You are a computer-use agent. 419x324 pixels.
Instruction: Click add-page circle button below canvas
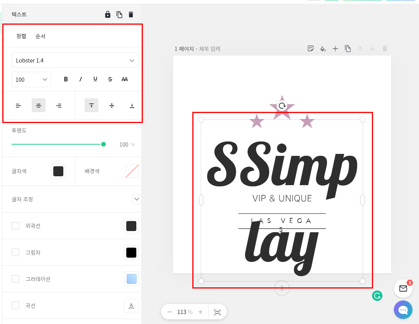click(x=282, y=288)
